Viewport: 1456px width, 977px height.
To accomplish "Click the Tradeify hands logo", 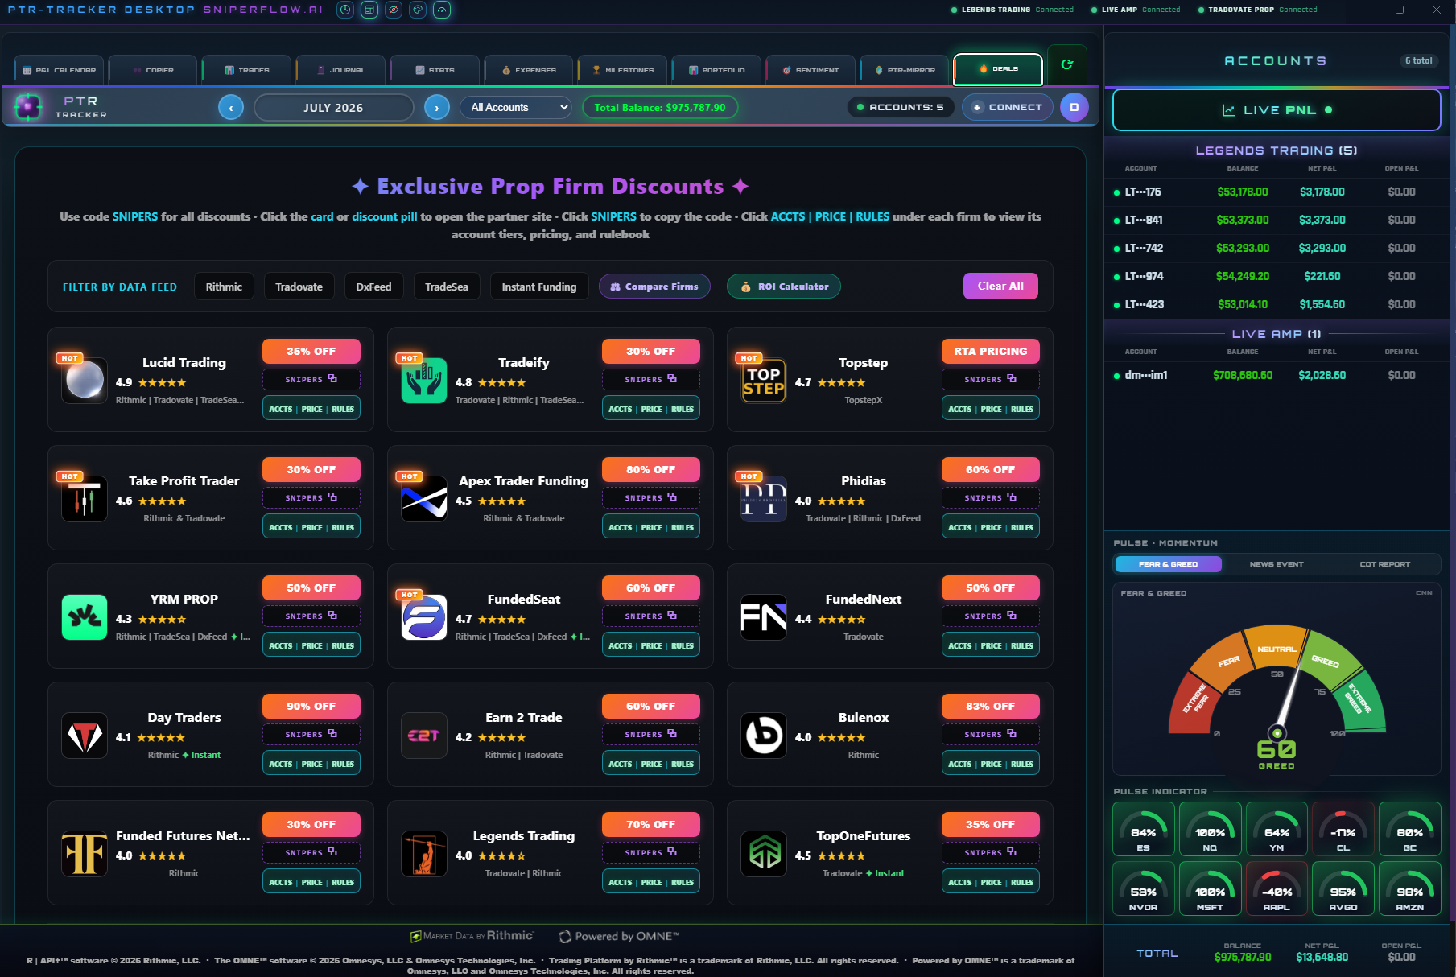I will (x=424, y=380).
